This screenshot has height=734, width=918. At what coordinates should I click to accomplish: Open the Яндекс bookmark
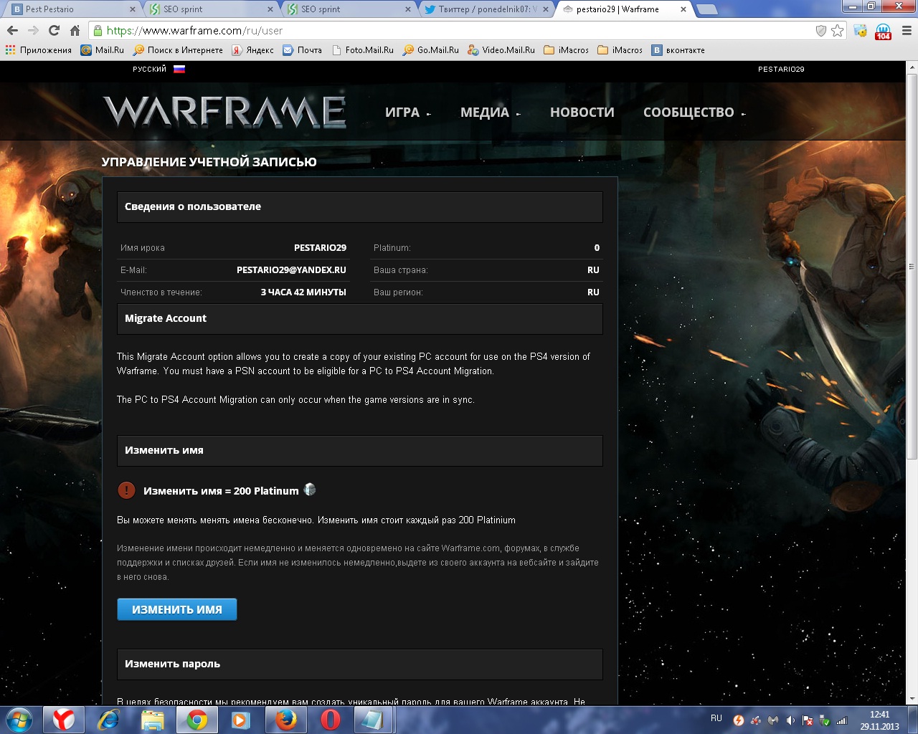point(252,50)
